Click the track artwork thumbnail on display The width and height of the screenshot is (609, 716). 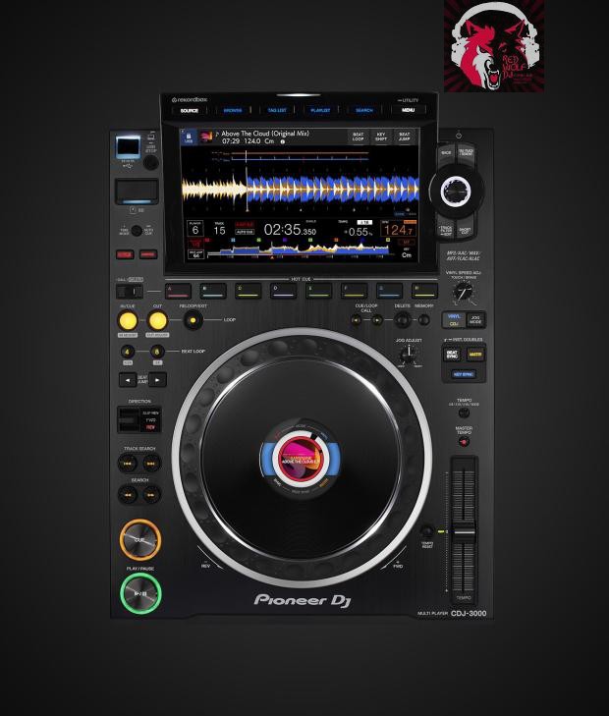click(x=206, y=137)
